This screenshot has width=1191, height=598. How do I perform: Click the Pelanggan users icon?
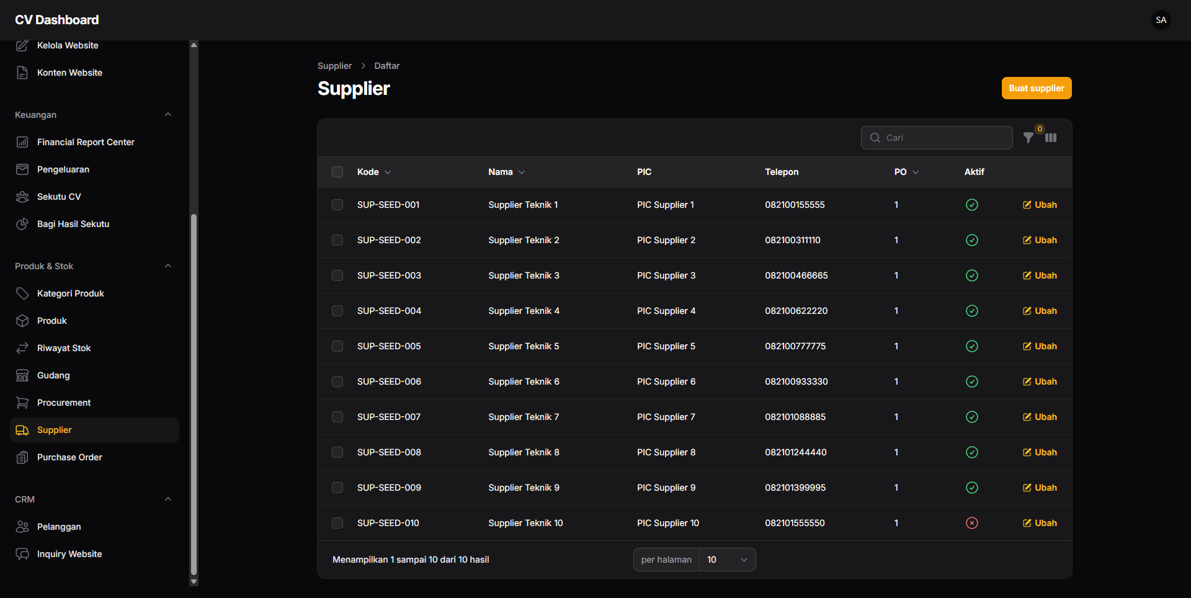click(x=22, y=527)
